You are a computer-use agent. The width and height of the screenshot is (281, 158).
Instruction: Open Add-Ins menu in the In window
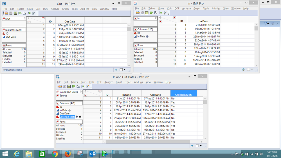[x=216, y=8]
